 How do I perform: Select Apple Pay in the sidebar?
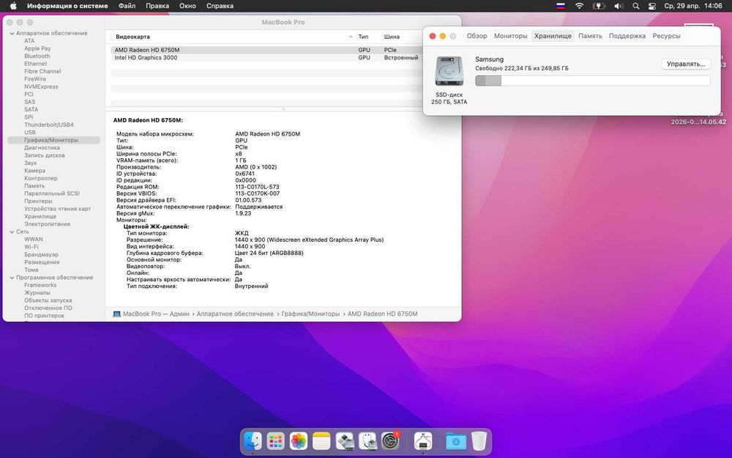click(x=37, y=48)
